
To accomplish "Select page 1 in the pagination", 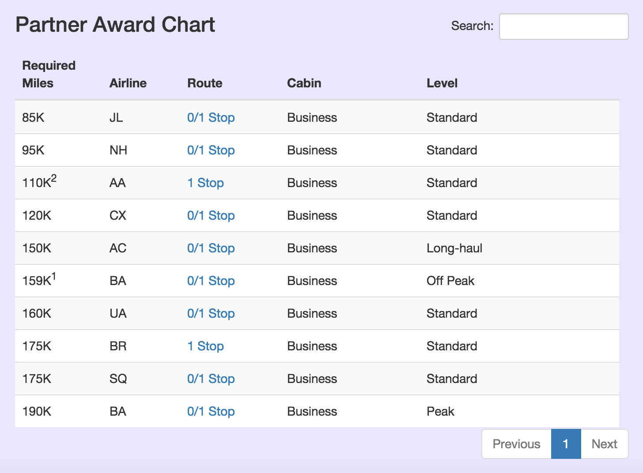I will click(566, 444).
